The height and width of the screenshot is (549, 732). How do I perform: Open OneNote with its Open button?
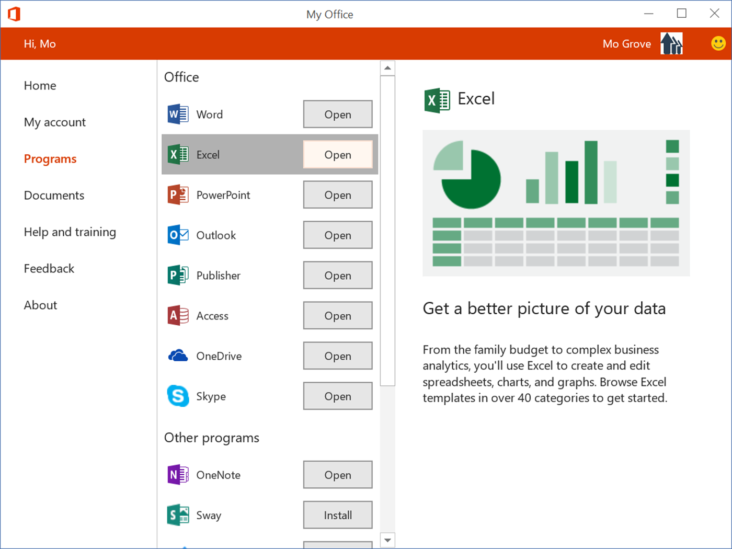point(338,474)
